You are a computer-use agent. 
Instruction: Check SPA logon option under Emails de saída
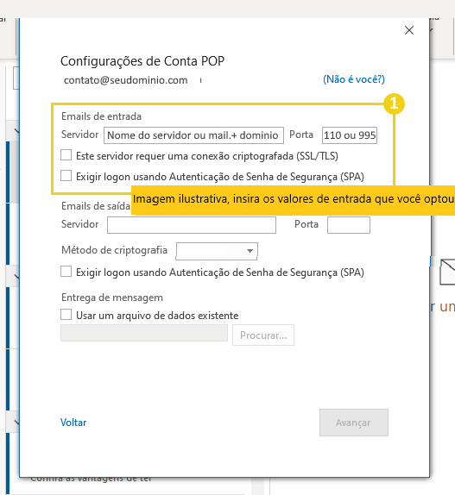click(x=66, y=272)
